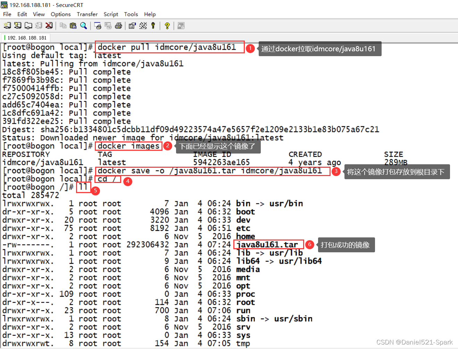458x349 pixels.
Task: Click the Copy toolbar icon
Action: point(63,26)
